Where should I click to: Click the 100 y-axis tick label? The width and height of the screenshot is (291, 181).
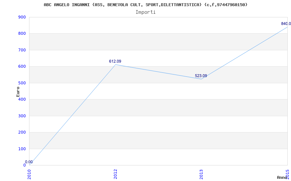pyautogui.click(x=22, y=149)
